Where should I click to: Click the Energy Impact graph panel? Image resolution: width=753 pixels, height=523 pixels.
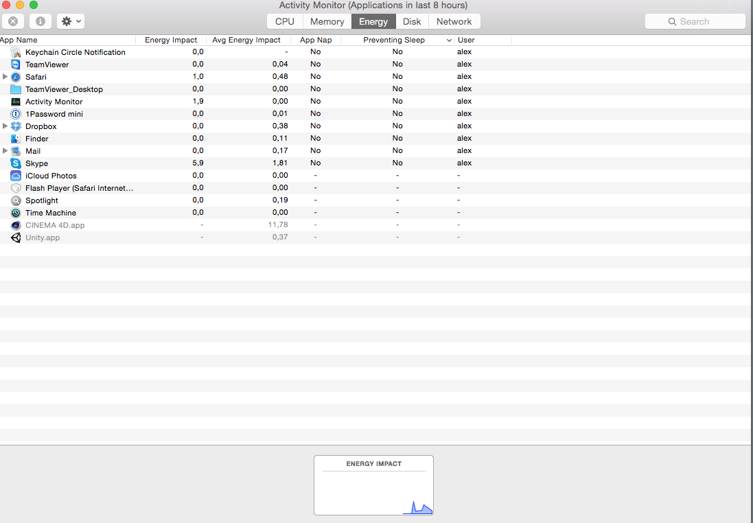373,485
